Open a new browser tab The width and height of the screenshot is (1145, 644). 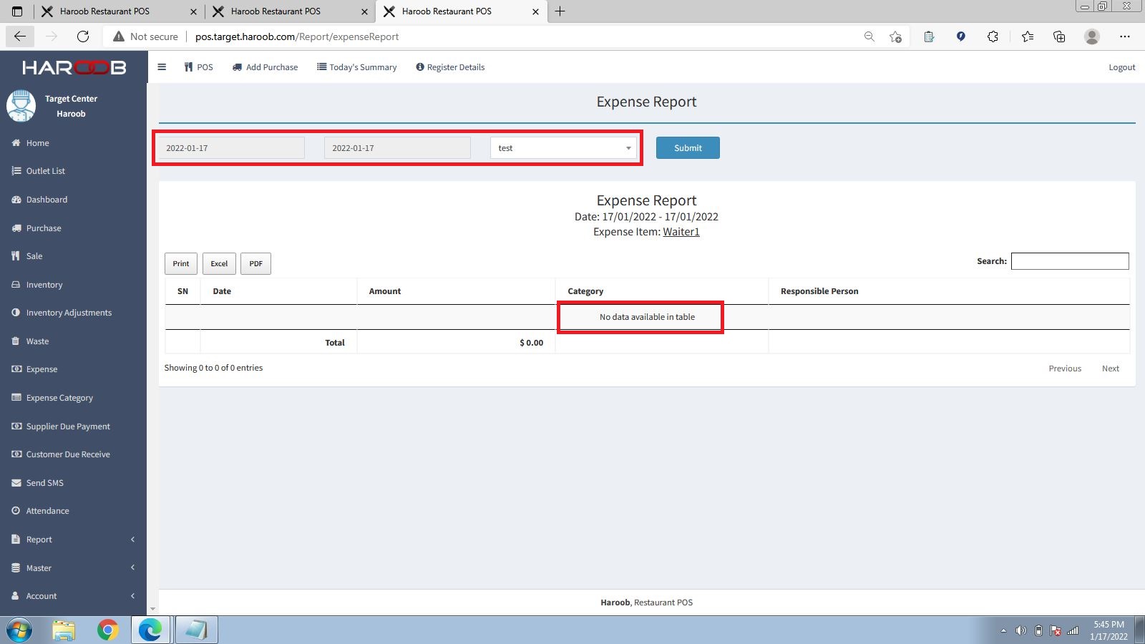tap(560, 11)
